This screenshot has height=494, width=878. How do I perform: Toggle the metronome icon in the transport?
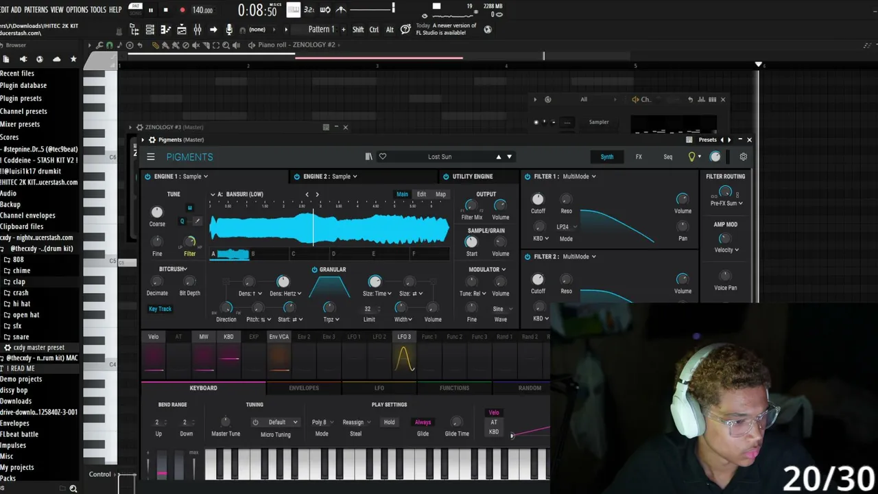[x=341, y=10]
